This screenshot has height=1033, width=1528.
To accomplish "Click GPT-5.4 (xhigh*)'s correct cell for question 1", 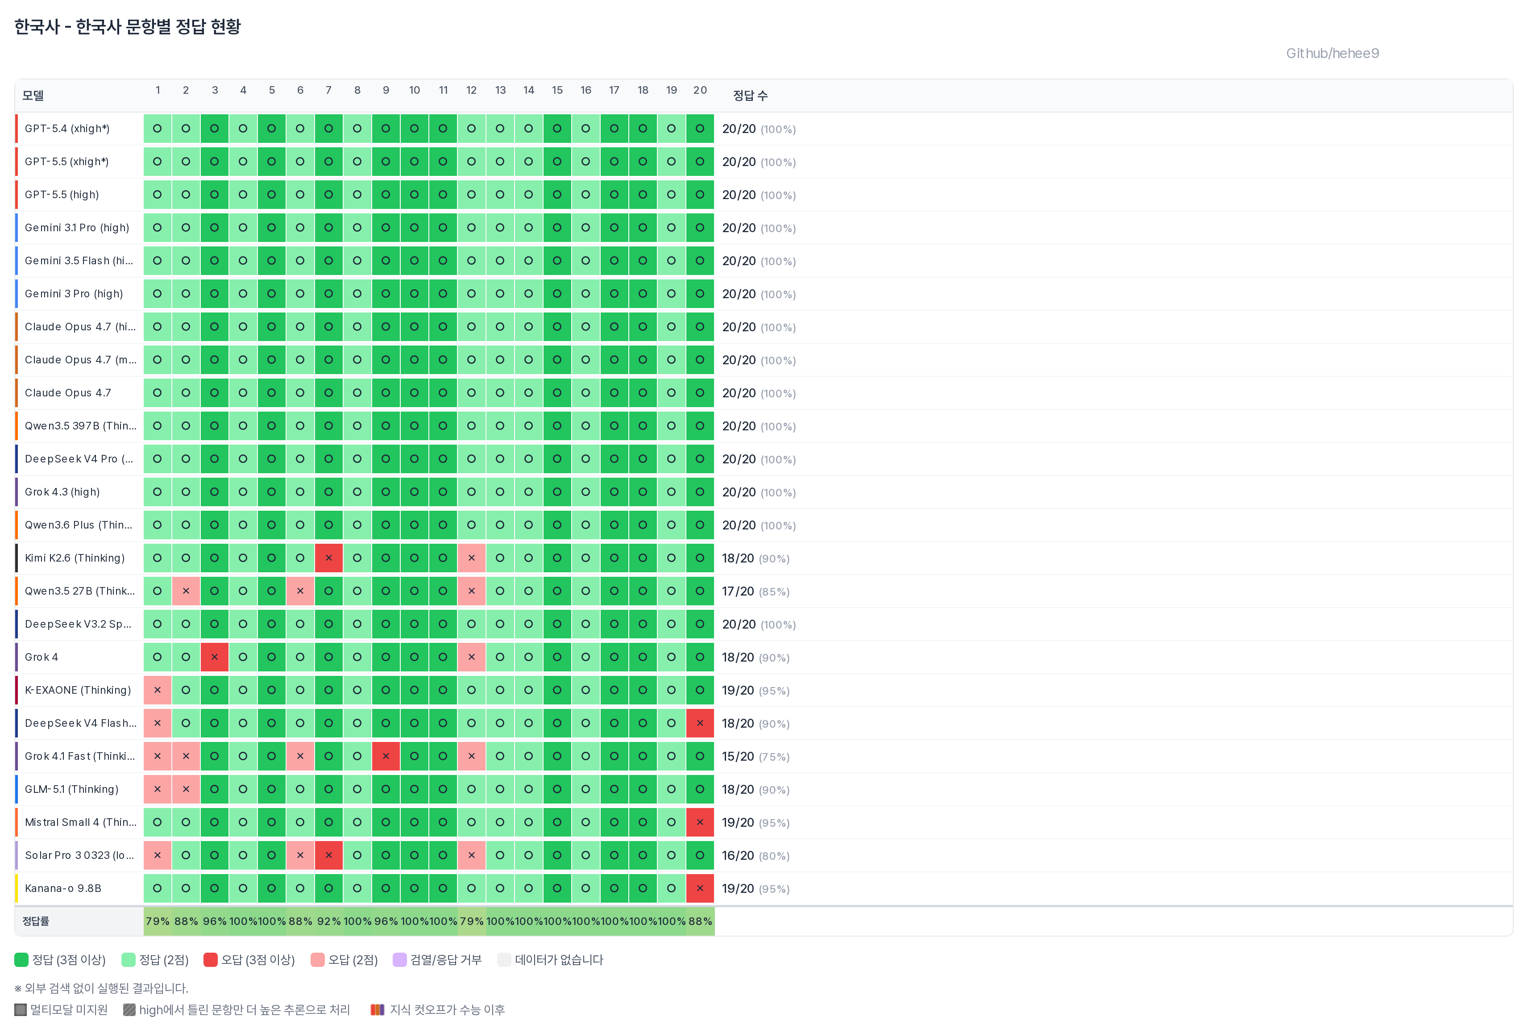I will tap(157, 129).
